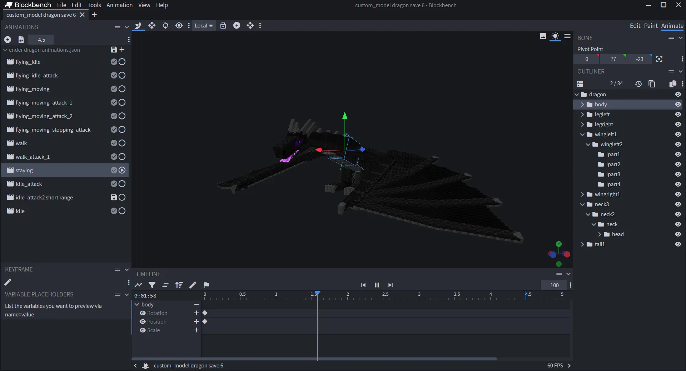Hide the head group
This screenshot has height=371, width=686.
pos(678,234)
